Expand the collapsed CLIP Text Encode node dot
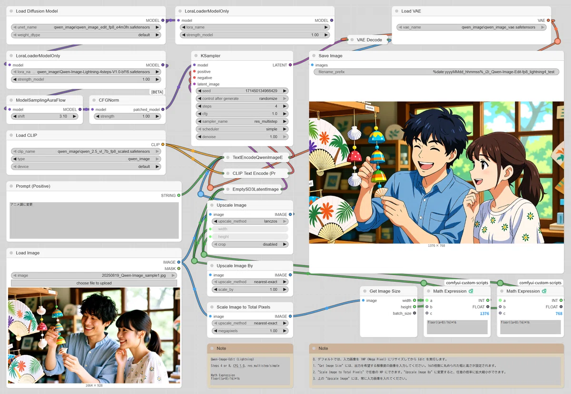Screen dimensions: 571x394 point(227,173)
